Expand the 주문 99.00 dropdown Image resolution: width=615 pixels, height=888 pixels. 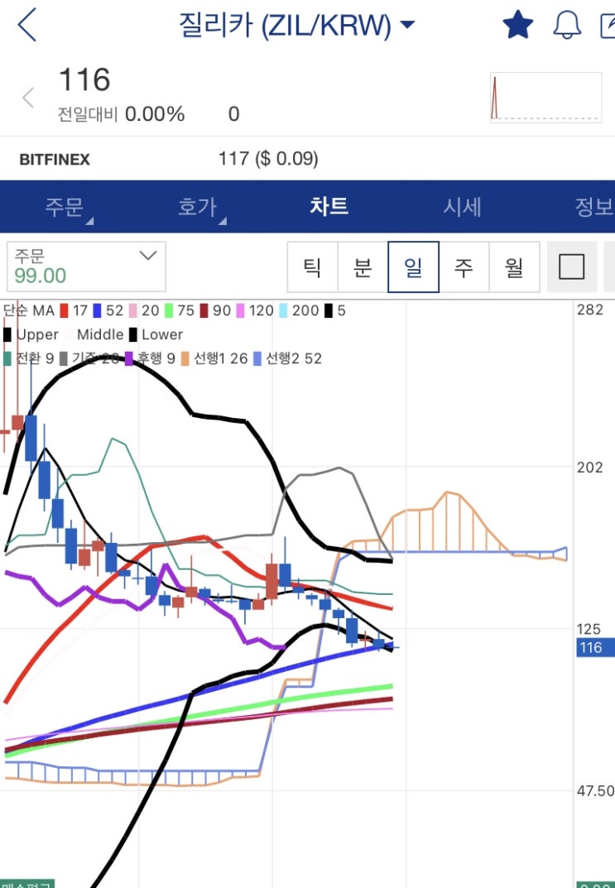coord(87,266)
